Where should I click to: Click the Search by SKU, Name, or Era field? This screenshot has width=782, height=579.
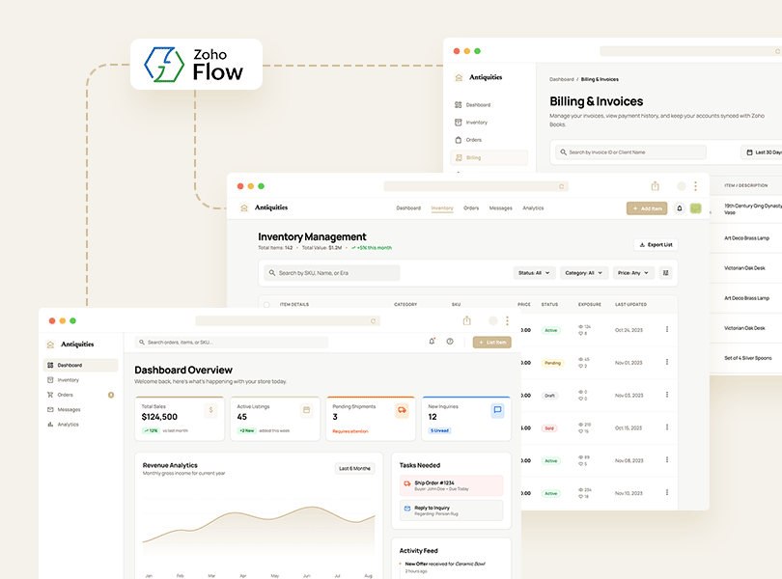click(x=332, y=273)
